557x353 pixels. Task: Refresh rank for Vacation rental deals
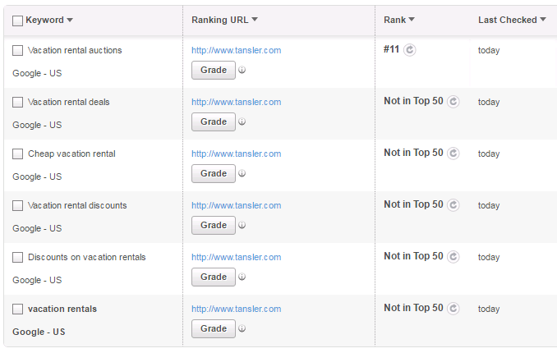click(453, 102)
